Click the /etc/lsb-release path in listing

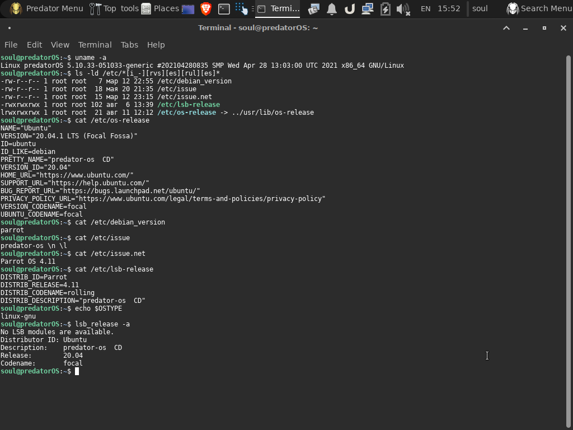pos(189,105)
